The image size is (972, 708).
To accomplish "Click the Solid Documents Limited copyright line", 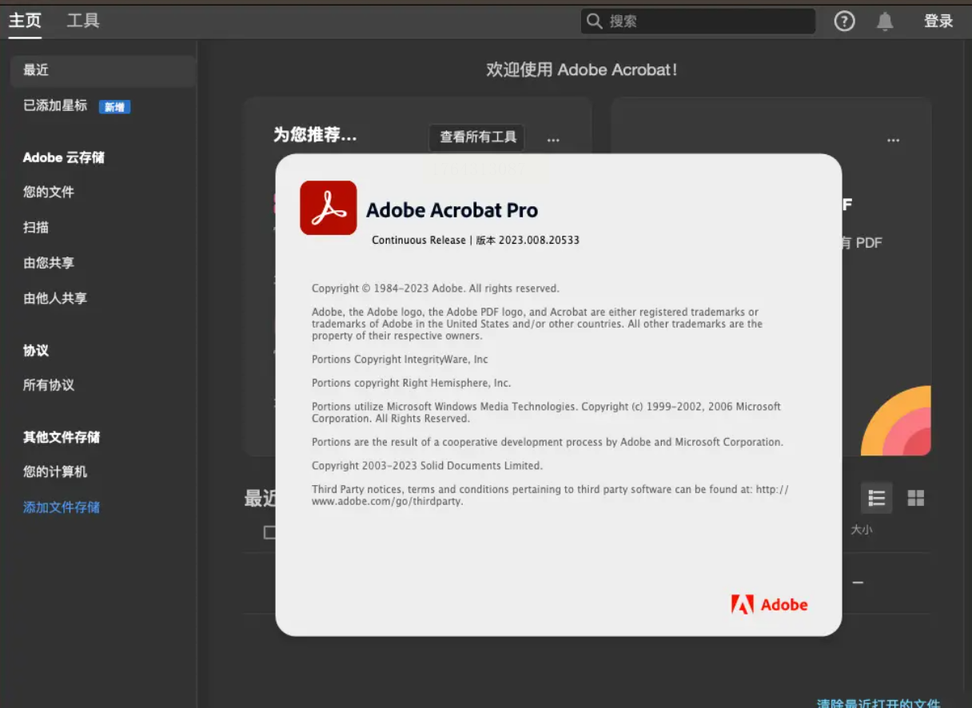I will pyautogui.click(x=427, y=466).
